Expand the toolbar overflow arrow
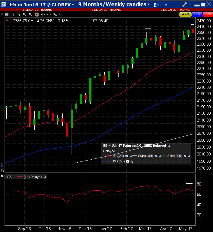 pyautogui.click(x=60, y=14)
